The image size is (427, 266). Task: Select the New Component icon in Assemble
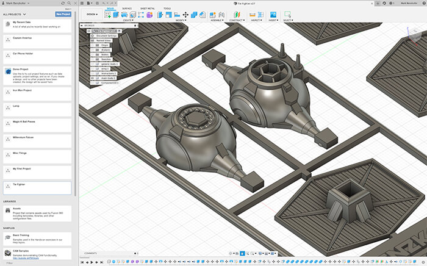tap(213, 15)
